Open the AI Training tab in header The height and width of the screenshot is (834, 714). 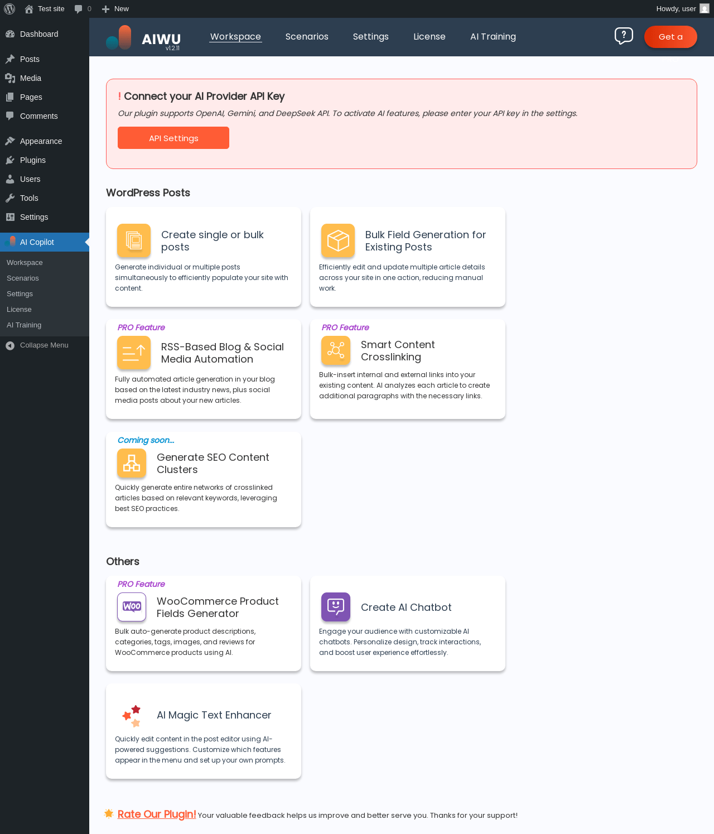click(x=493, y=37)
